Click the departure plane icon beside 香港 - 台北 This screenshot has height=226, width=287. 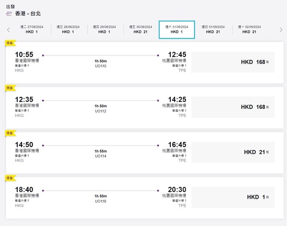click(8, 13)
